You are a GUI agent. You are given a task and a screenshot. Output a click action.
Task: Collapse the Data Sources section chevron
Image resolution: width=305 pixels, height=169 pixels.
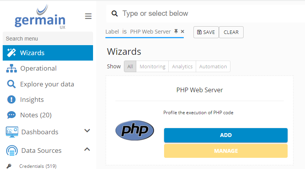87,149
